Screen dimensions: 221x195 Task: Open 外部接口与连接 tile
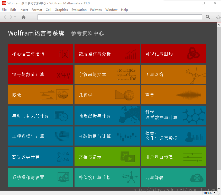(x=107, y=177)
